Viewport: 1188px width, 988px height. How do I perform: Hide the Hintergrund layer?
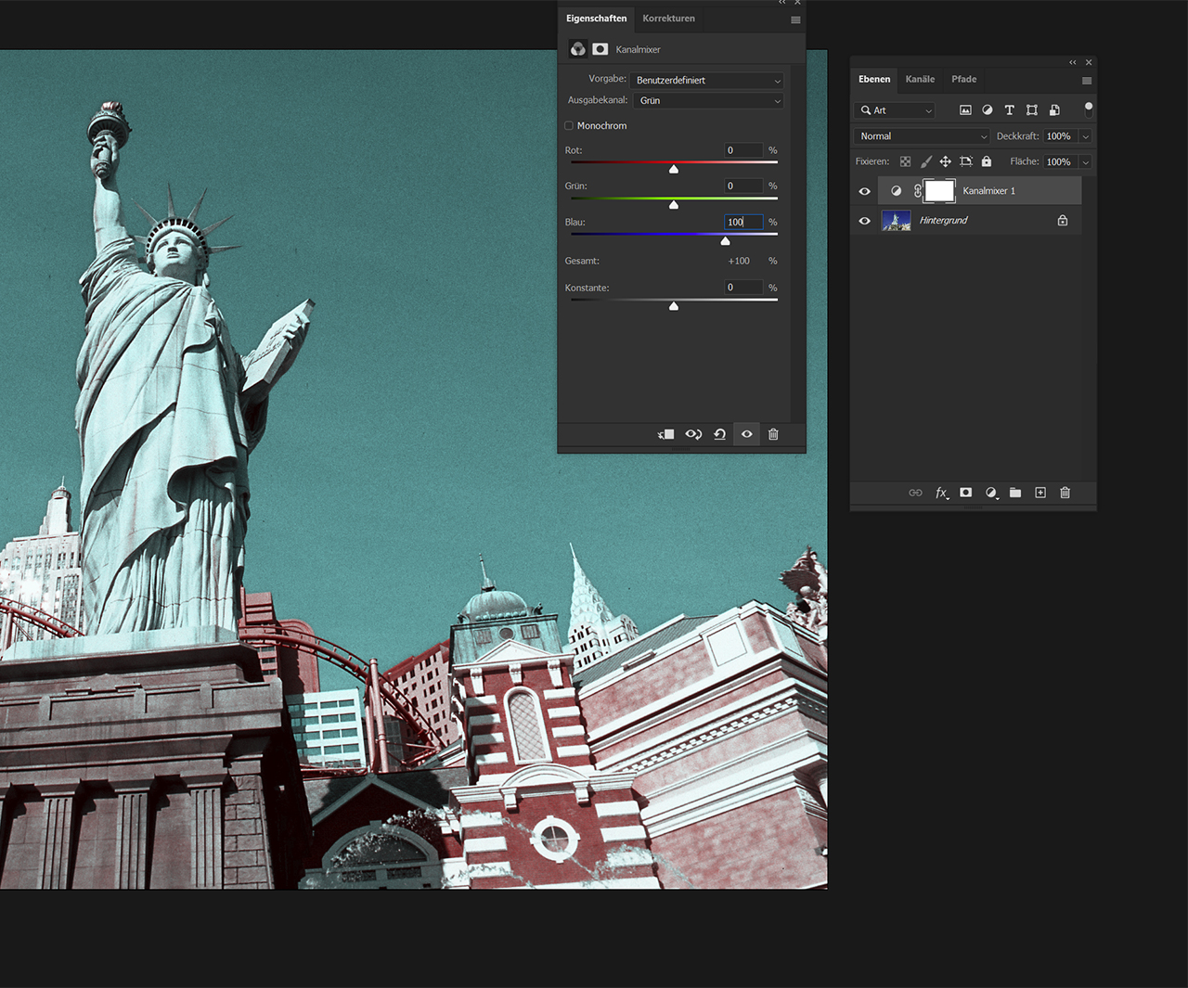(x=864, y=221)
